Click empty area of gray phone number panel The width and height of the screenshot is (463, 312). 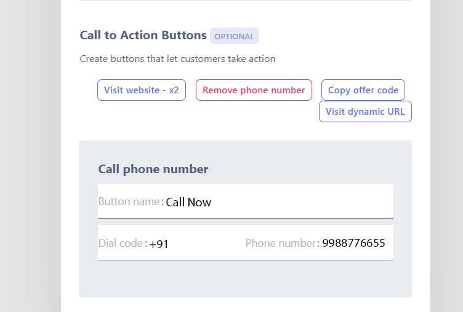245,279
